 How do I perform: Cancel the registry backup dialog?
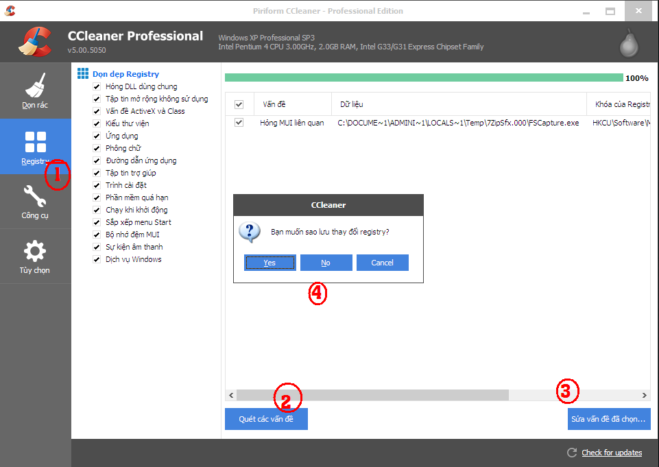(x=382, y=263)
